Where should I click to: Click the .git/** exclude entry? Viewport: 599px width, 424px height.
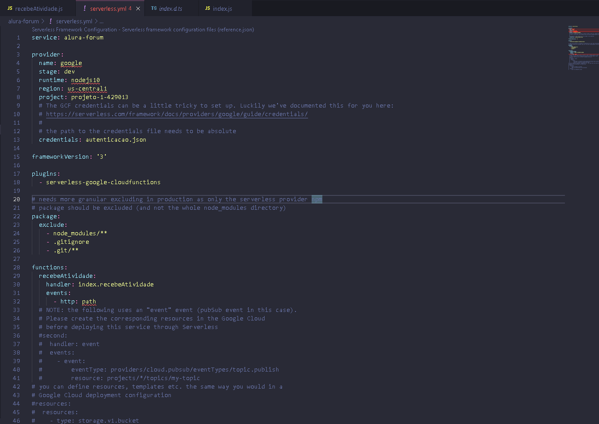66,251
